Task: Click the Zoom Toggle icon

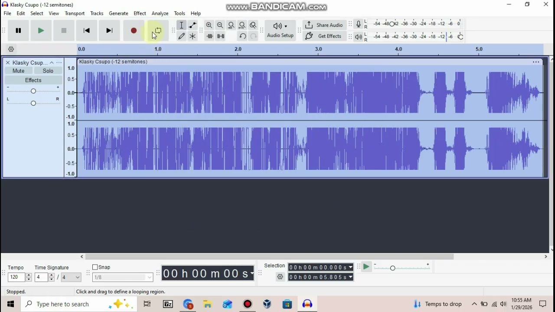Action: (x=253, y=25)
